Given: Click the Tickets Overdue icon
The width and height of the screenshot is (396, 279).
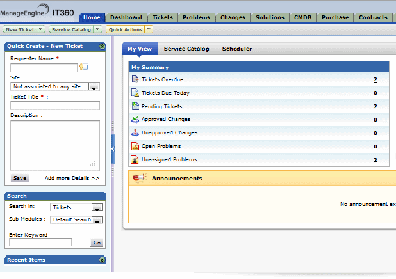Looking at the screenshot, I should (135, 79).
